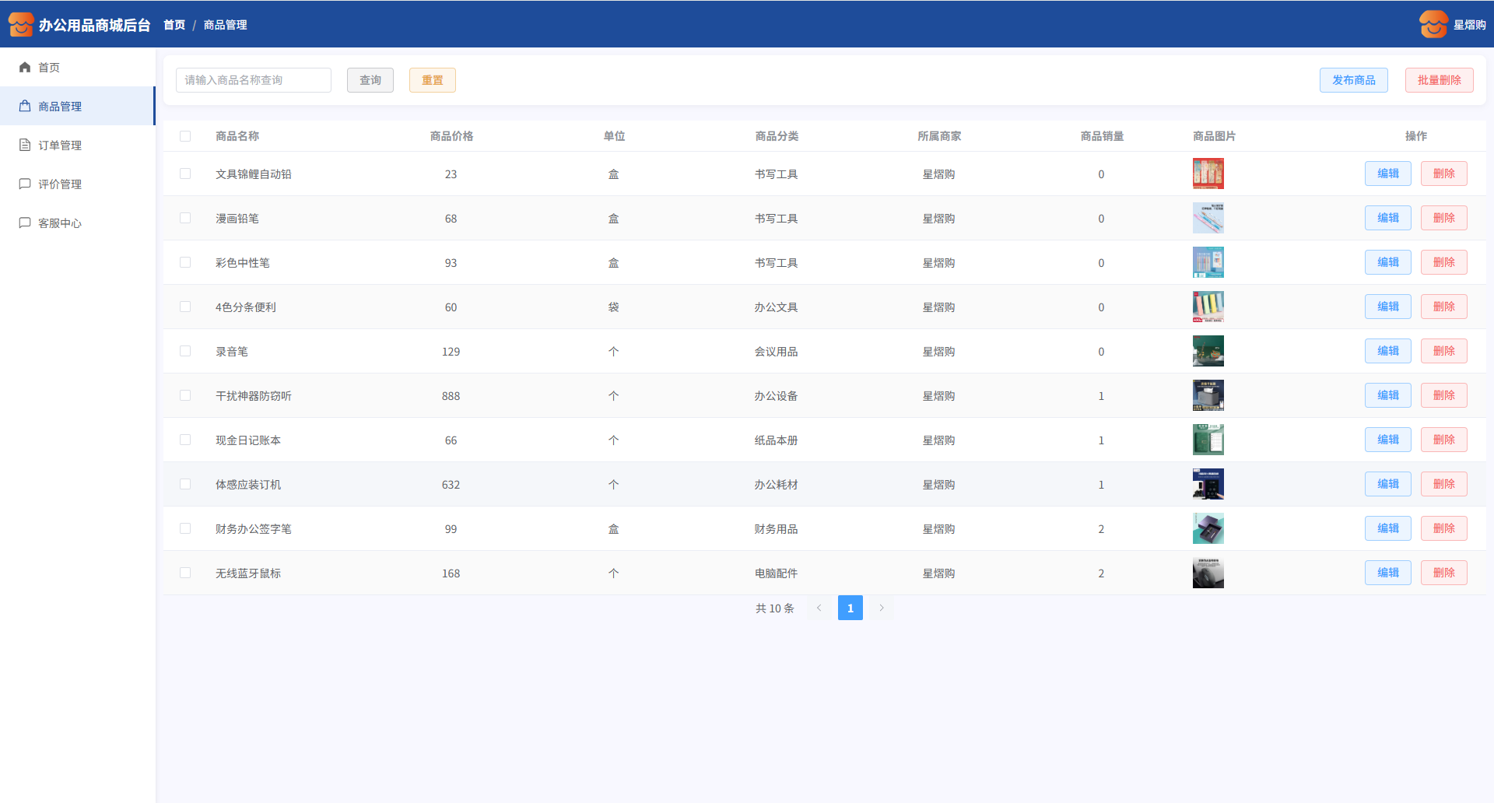The height and width of the screenshot is (803, 1494).
Task: Select page 1 in pagination
Action: [x=850, y=608]
